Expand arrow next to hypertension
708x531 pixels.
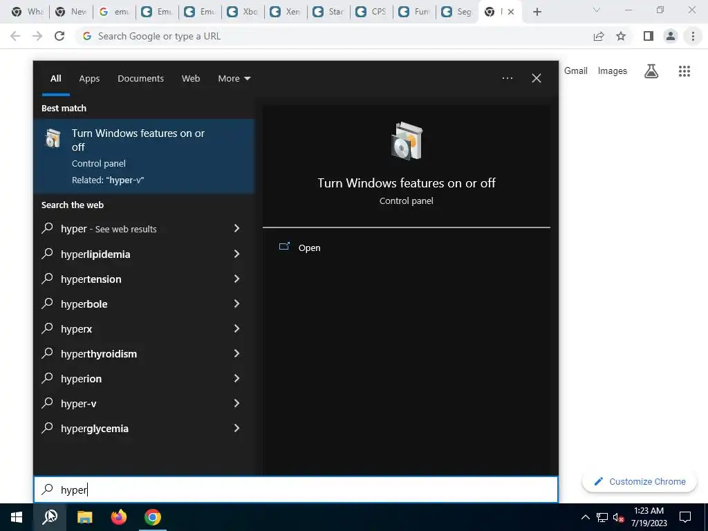(236, 279)
